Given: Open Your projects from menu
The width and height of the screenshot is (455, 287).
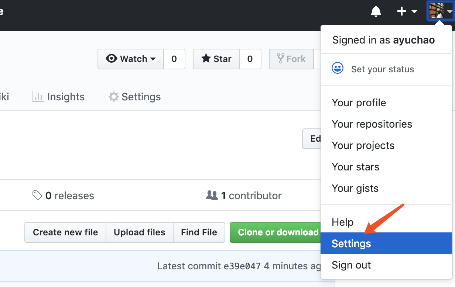Looking at the screenshot, I should pos(363,145).
